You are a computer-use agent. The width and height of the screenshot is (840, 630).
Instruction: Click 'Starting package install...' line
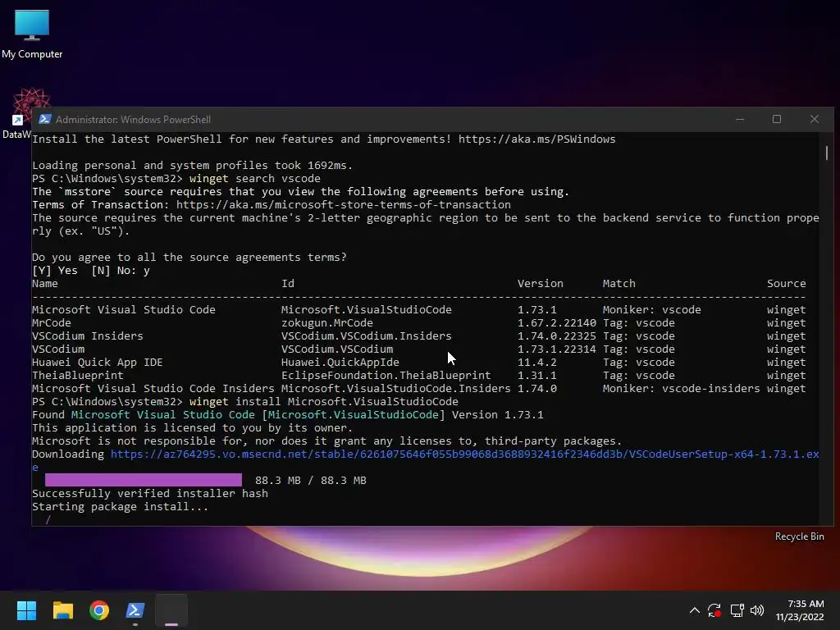coord(120,507)
